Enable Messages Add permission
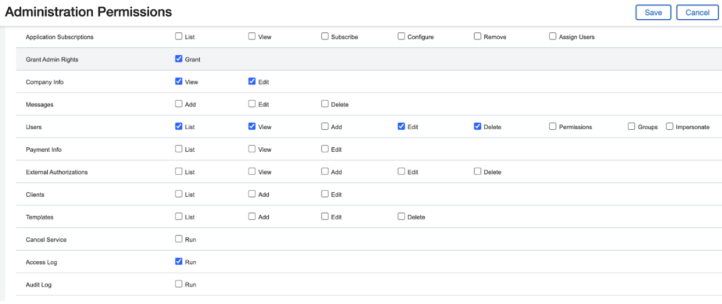The width and height of the screenshot is (722, 304). click(x=179, y=104)
